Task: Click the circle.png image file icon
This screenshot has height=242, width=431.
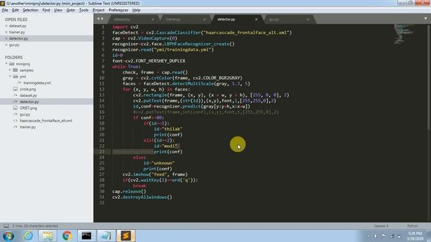Action: [15, 89]
